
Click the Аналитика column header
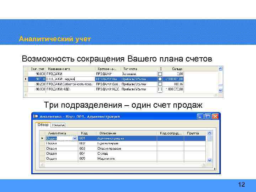(x=62, y=133)
